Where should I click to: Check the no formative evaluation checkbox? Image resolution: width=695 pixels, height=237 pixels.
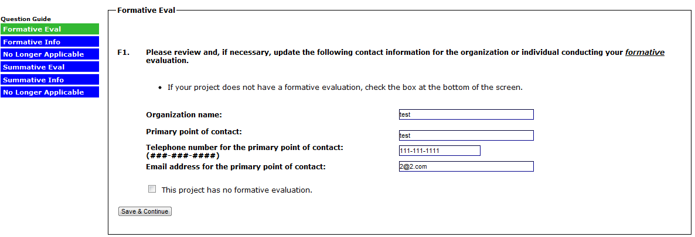152,189
